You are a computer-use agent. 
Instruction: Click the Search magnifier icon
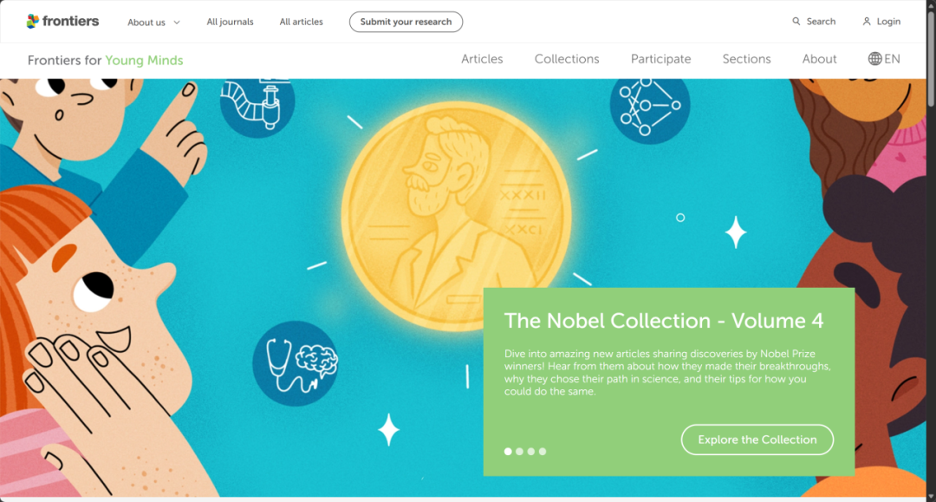point(796,22)
